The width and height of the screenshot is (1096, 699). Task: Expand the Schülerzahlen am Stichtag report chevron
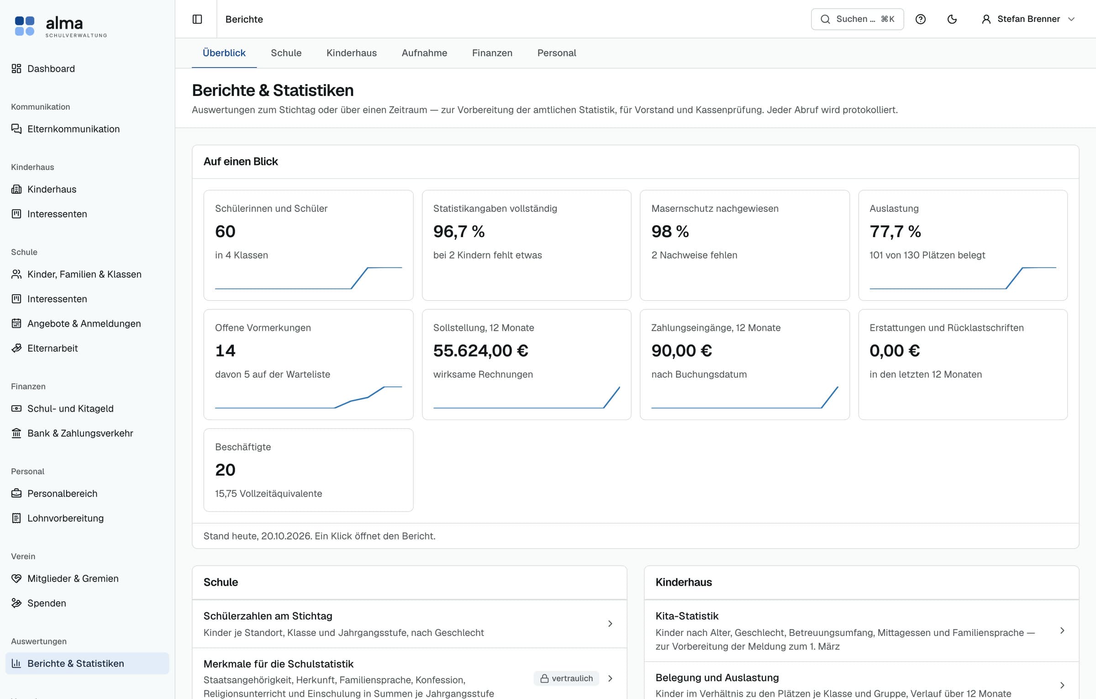(x=610, y=624)
